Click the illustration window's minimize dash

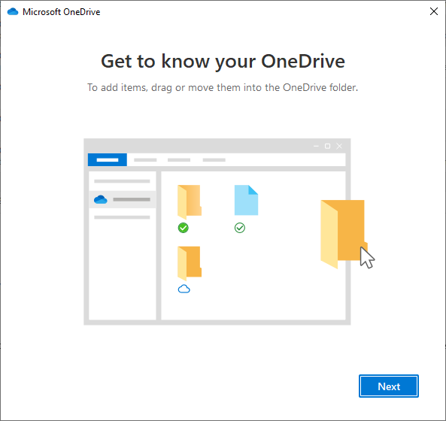click(316, 146)
